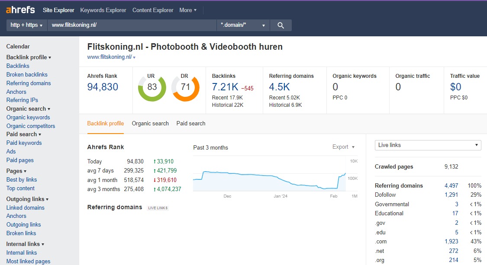
Task: Open Broken backlinks in the sidebar
Action: tap(27, 75)
